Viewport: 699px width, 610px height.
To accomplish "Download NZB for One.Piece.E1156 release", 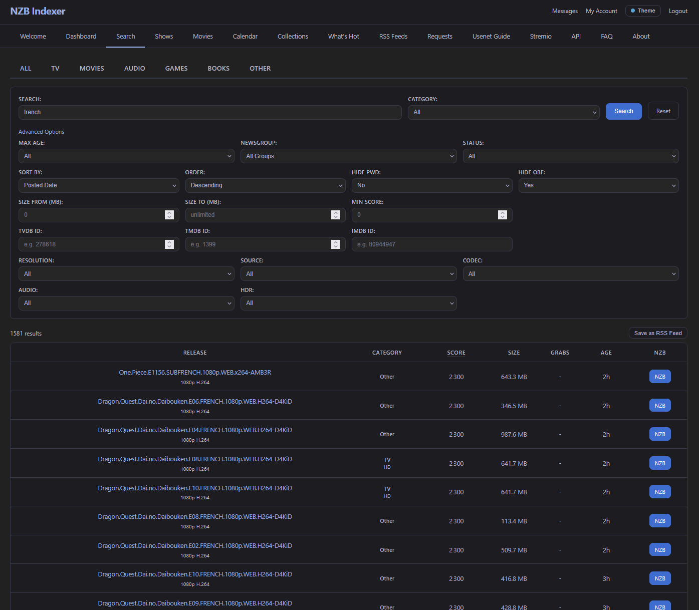I will click(659, 377).
